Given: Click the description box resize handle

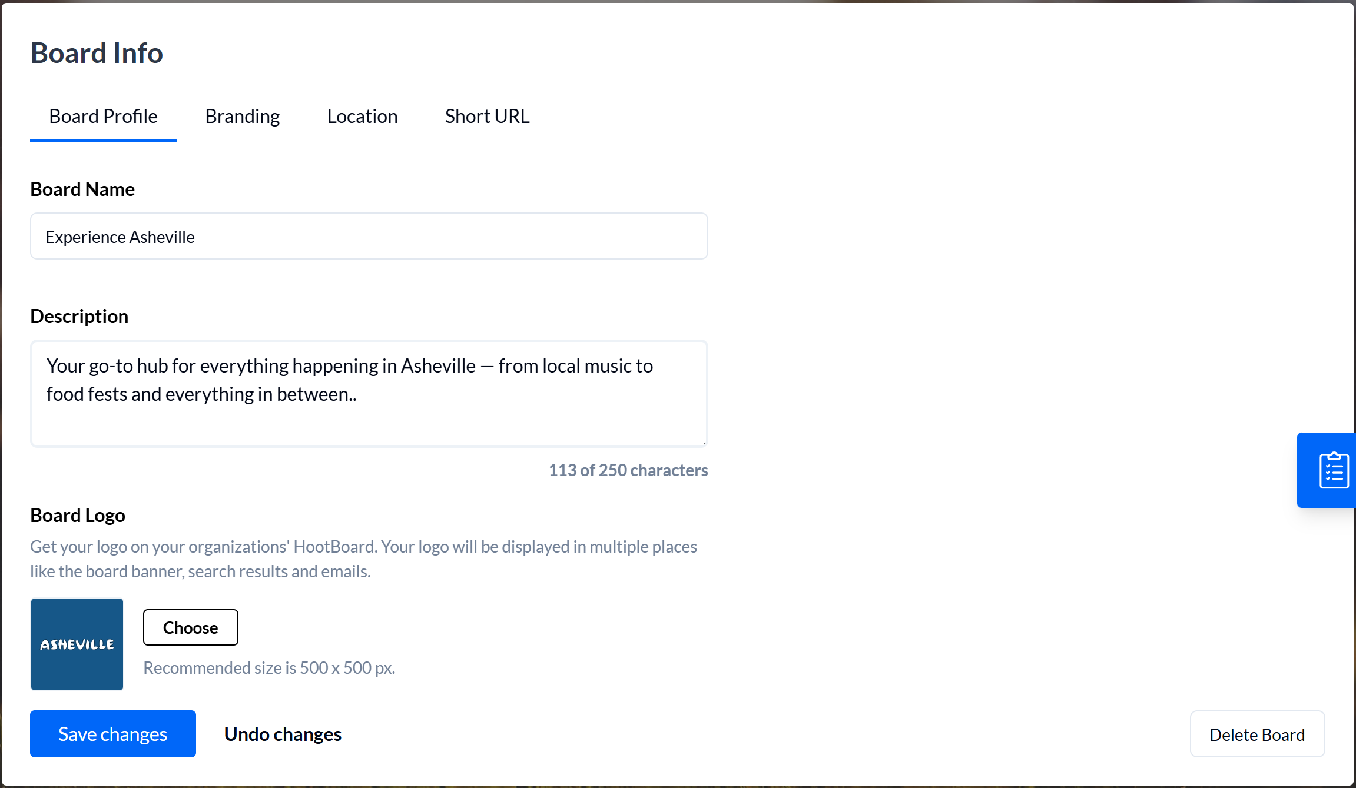Looking at the screenshot, I should coord(704,443).
